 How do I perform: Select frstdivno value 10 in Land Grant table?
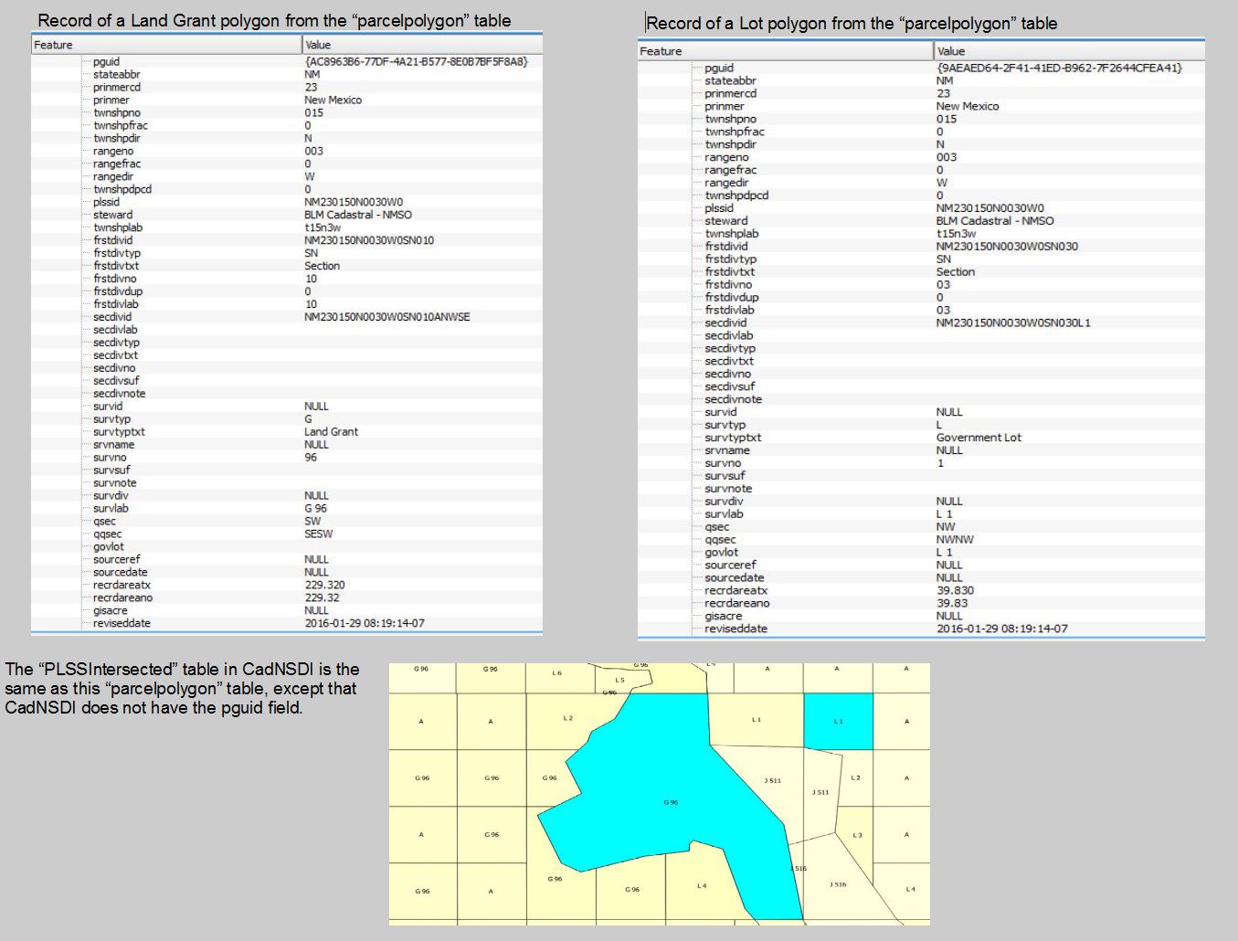point(311,279)
